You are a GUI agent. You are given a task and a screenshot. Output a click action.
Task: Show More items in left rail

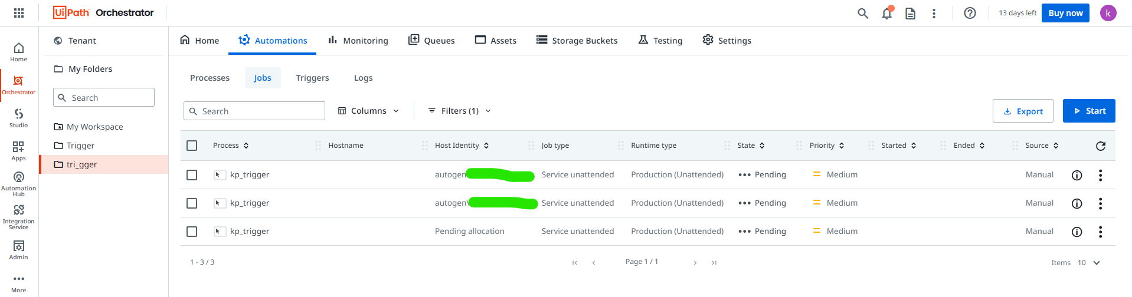click(x=19, y=283)
